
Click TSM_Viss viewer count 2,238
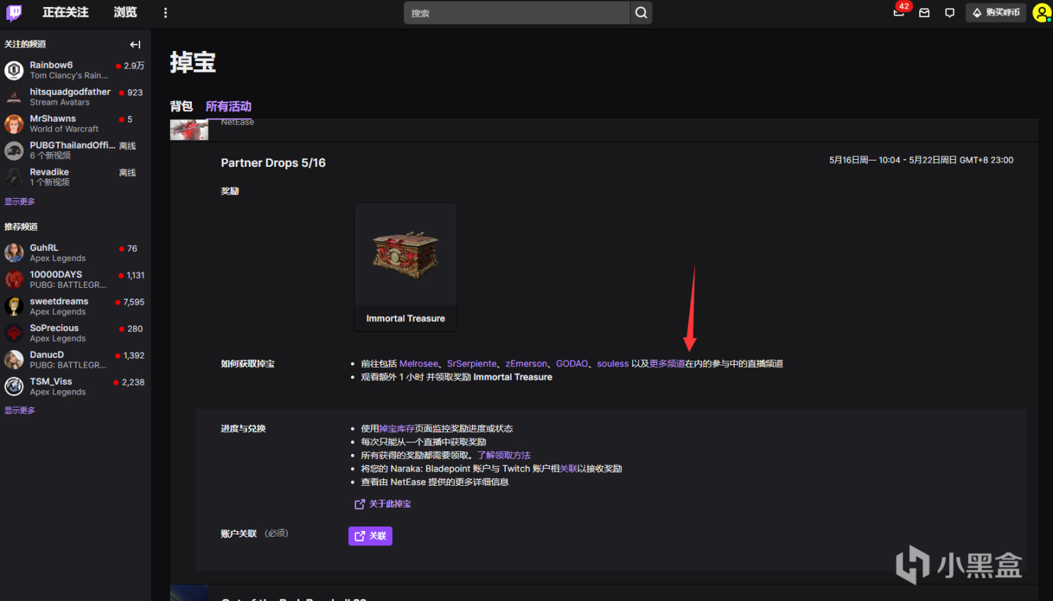(133, 383)
